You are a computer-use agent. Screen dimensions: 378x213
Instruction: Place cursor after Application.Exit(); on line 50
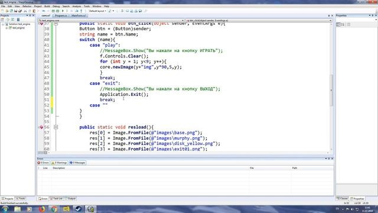pyautogui.click(x=149, y=95)
